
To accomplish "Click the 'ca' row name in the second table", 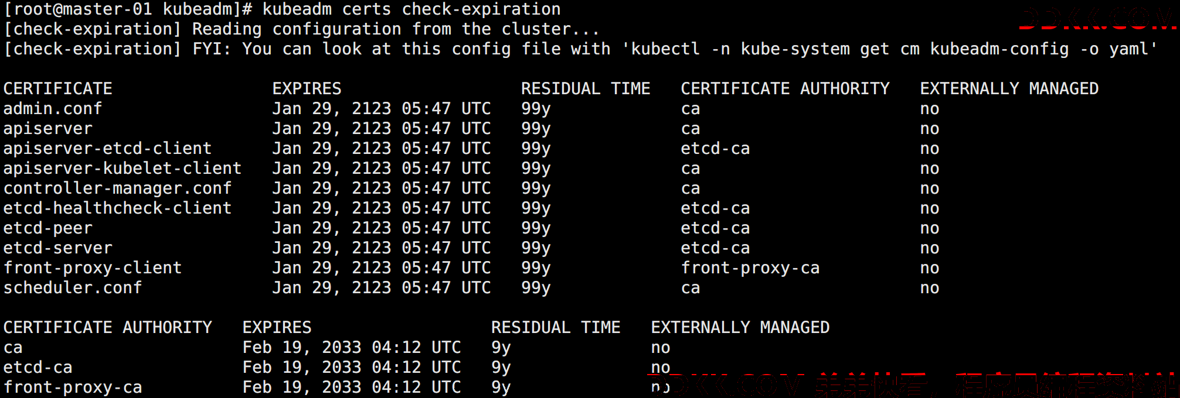I will [13, 348].
